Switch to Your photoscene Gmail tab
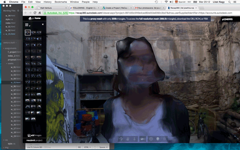The height and width of the screenshot is (150, 240). coord(149,8)
